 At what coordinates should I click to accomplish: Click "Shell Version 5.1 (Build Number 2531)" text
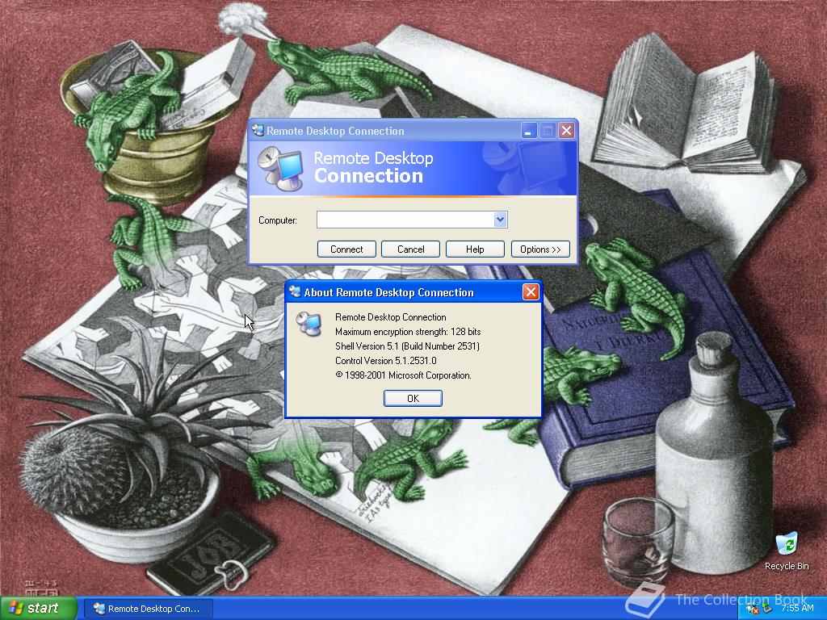tap(407, 346)
